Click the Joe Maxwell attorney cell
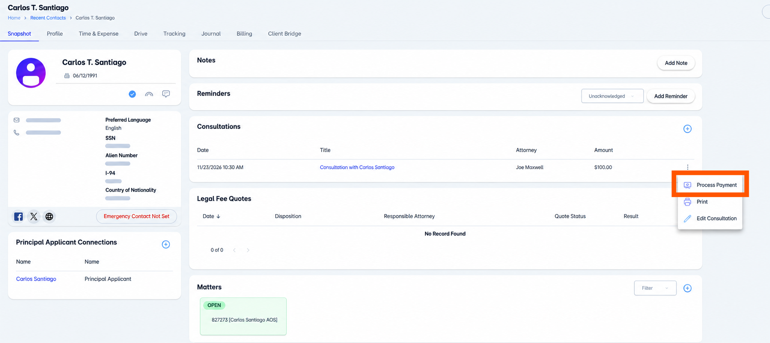 [530, 167]
